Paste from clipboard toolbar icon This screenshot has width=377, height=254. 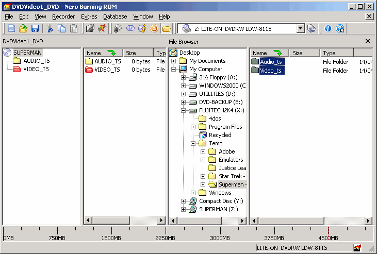click(74, 28)
